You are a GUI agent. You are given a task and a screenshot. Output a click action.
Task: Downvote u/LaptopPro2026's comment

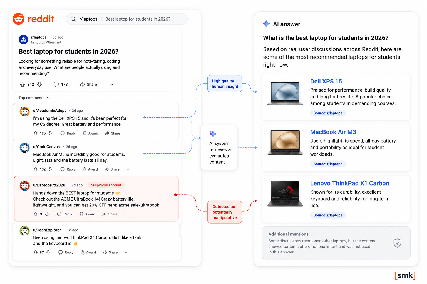pos(47,214)
